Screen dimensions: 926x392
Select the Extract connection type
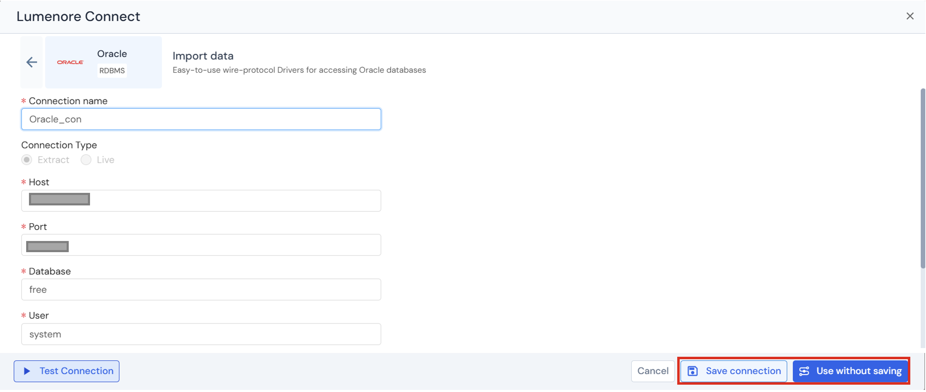(27, 160)
